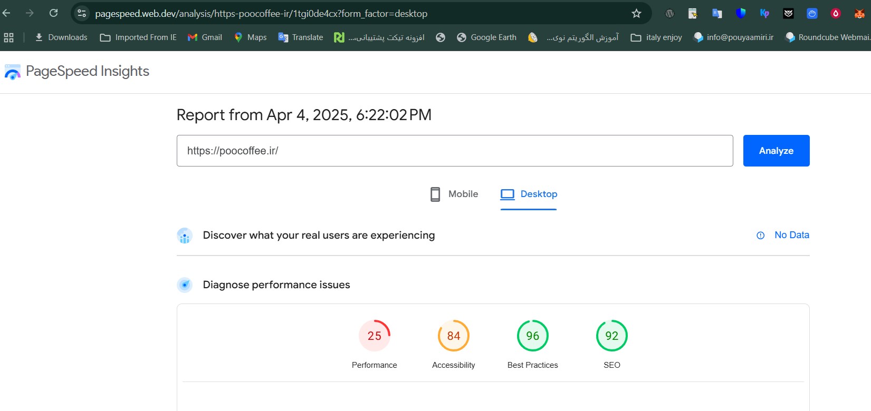Open site information icon in address bar

pos(82,13)
